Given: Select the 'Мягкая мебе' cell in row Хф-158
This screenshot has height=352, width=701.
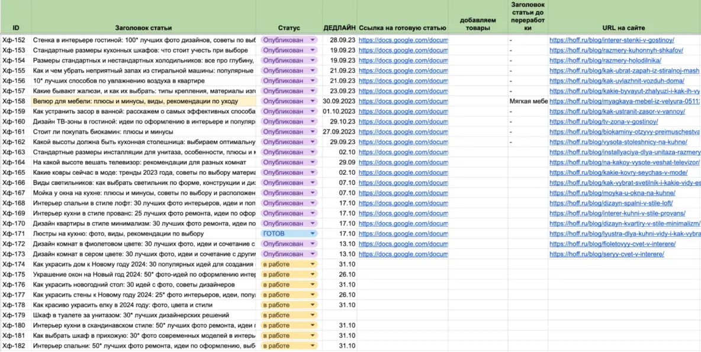Looking at the screenshot, I should pyautogui.click(x=528, y=101).
